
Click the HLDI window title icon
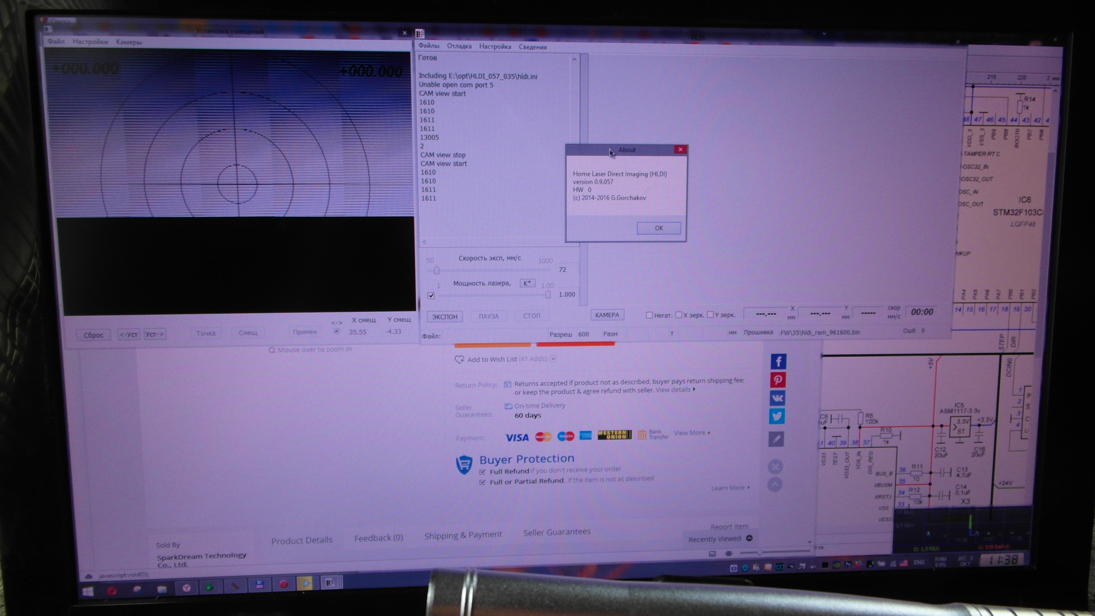[419, 33]
